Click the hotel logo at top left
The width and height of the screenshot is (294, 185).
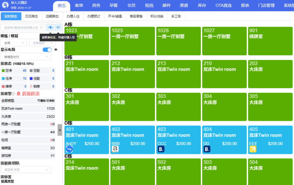tap(5, 5)
